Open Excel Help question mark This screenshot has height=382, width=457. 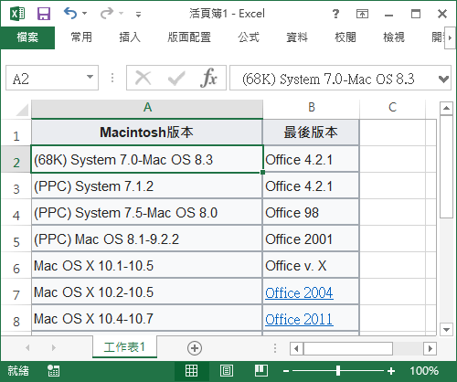pos(335,14)
